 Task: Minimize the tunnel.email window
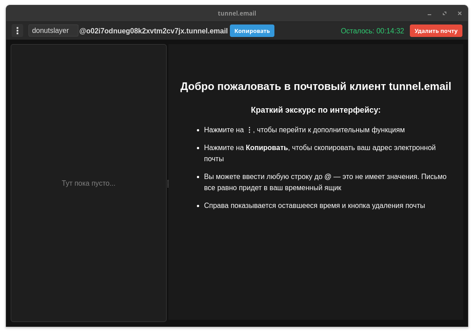[x=429, y=13]
